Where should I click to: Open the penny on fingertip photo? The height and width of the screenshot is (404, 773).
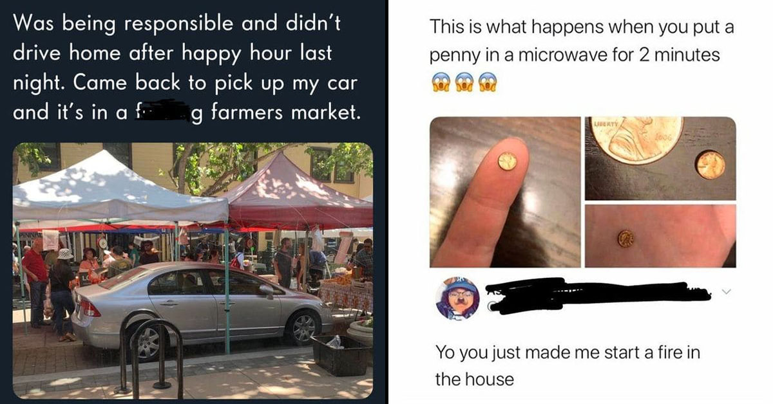tap(504, 192)
